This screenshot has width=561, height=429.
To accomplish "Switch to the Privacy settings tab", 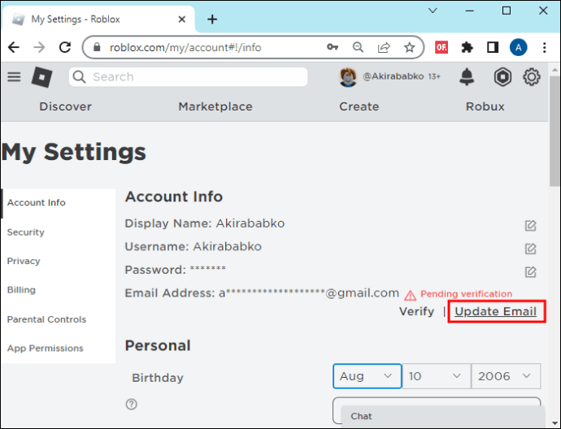I will click(x=59, y=261).
